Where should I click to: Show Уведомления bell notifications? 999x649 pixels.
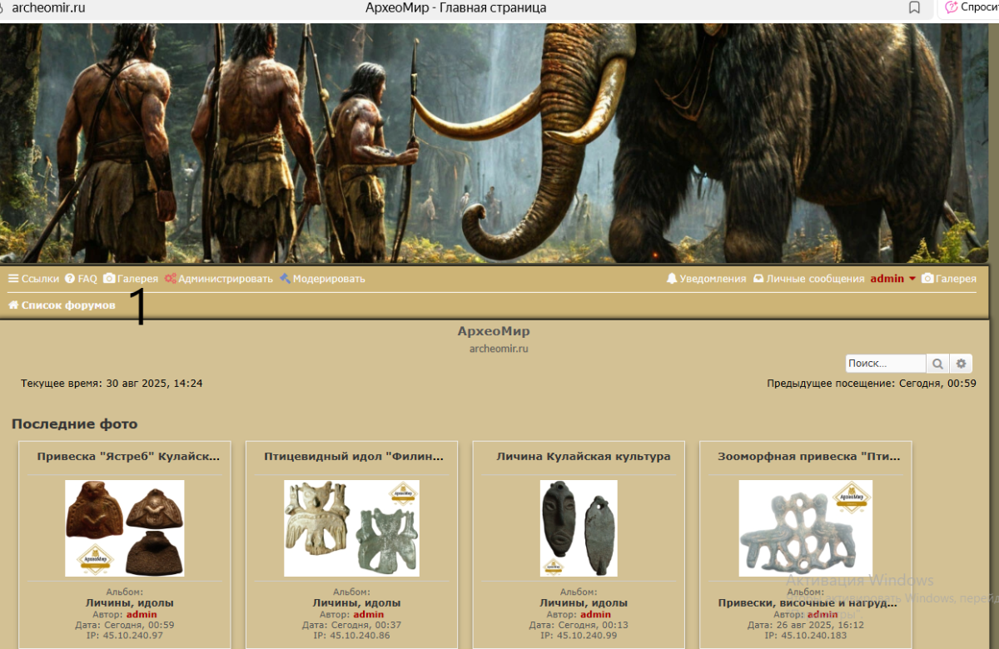point(706,279)
